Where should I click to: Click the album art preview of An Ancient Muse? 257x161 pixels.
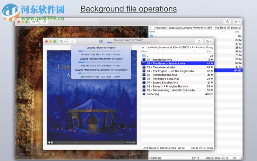[x=92, y=95]
